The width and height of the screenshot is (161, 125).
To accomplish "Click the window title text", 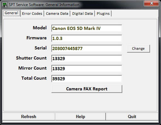I will pos(44,5).
